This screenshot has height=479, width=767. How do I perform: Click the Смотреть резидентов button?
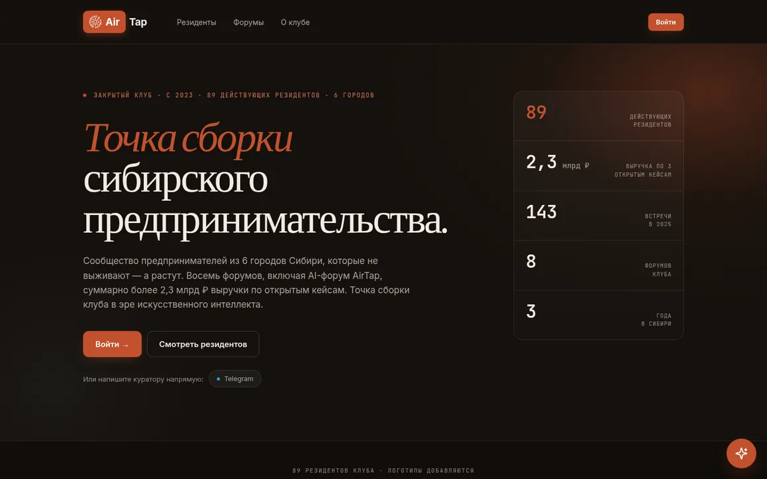203,344
